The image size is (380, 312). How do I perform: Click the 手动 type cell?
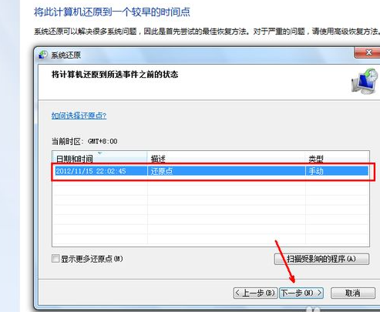coord(316,171)
